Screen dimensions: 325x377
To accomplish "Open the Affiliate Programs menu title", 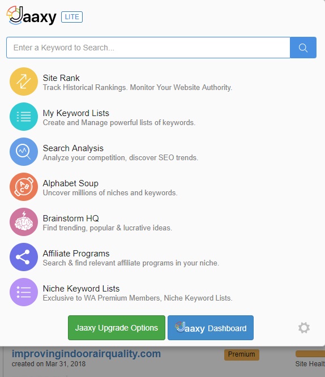I will 76,254.
